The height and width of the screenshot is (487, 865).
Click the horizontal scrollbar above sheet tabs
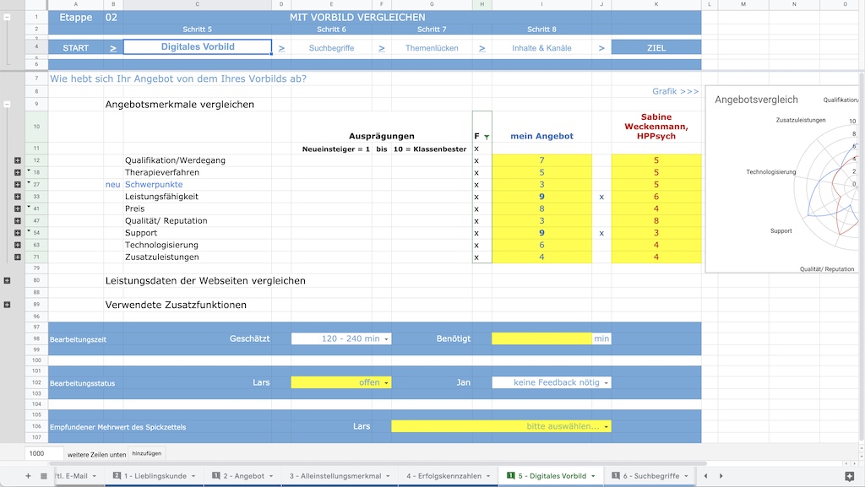click(x=378, y=464)
